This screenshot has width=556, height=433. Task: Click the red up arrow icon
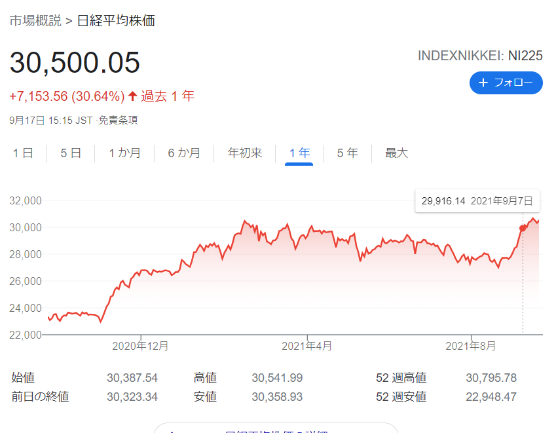(133, 96)
